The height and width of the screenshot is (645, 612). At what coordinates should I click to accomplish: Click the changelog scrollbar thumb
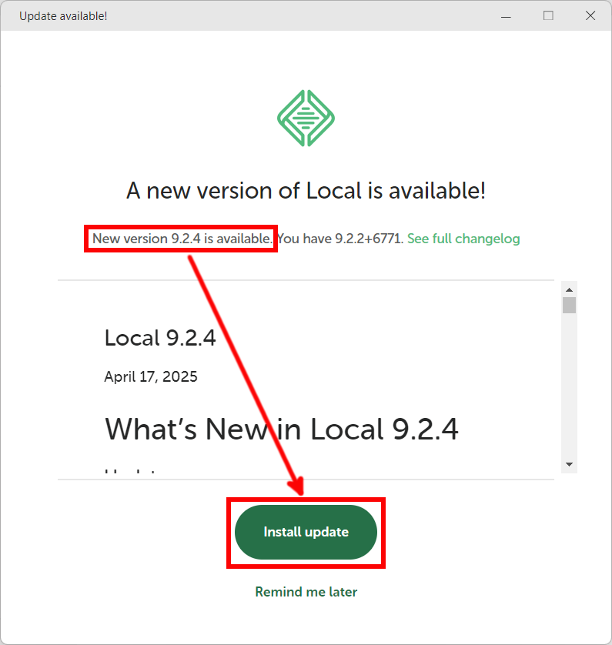click(x=569, y=306)
